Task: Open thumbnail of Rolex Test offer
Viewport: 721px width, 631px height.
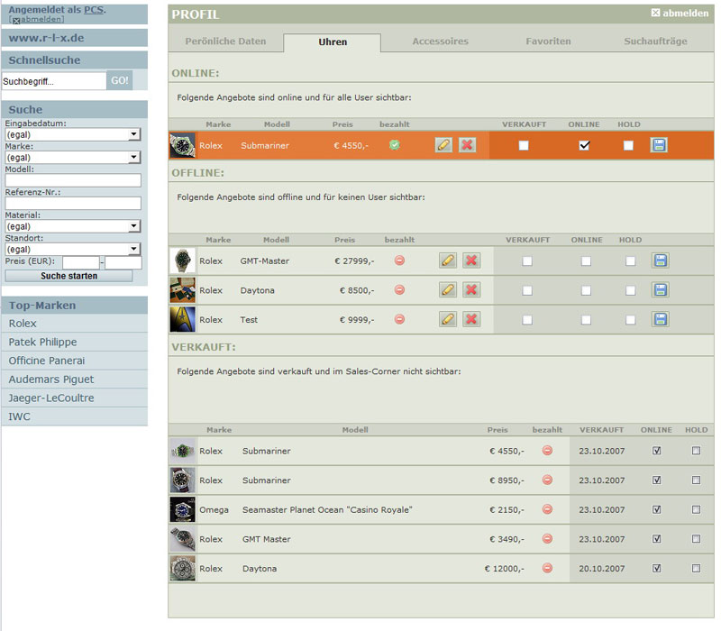Action: coord(183,320)
